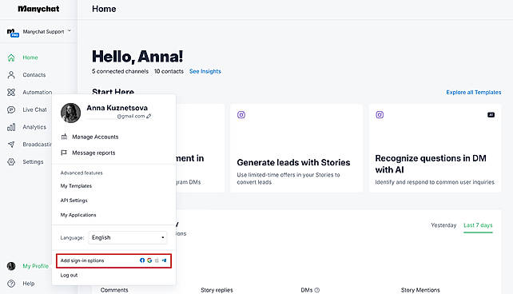Switch to the Yesterday tab
513x294 pixels.
pyautogui.click(x=443, y=225)
